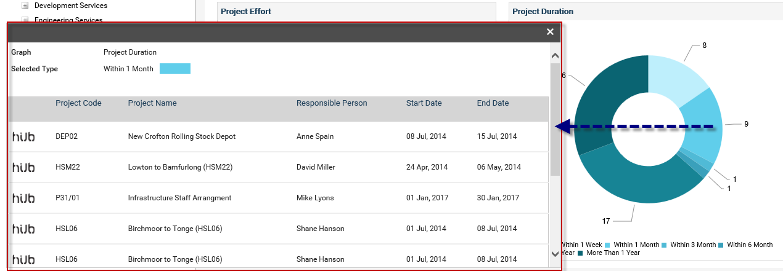Click the hub icon for DEP02 row
This screenshot has height=271, width=783.
click(23, 136)
